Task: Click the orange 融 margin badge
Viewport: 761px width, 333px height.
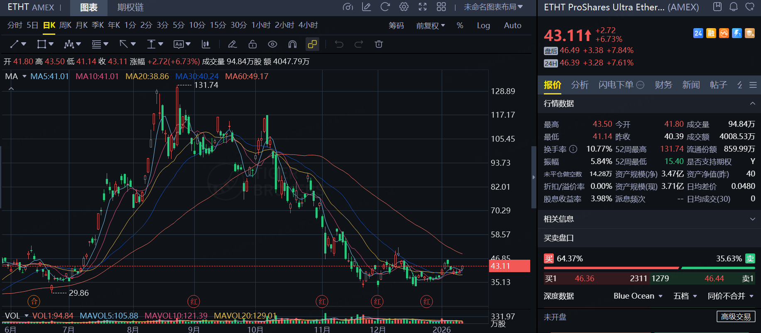Action: click(711, 33)
